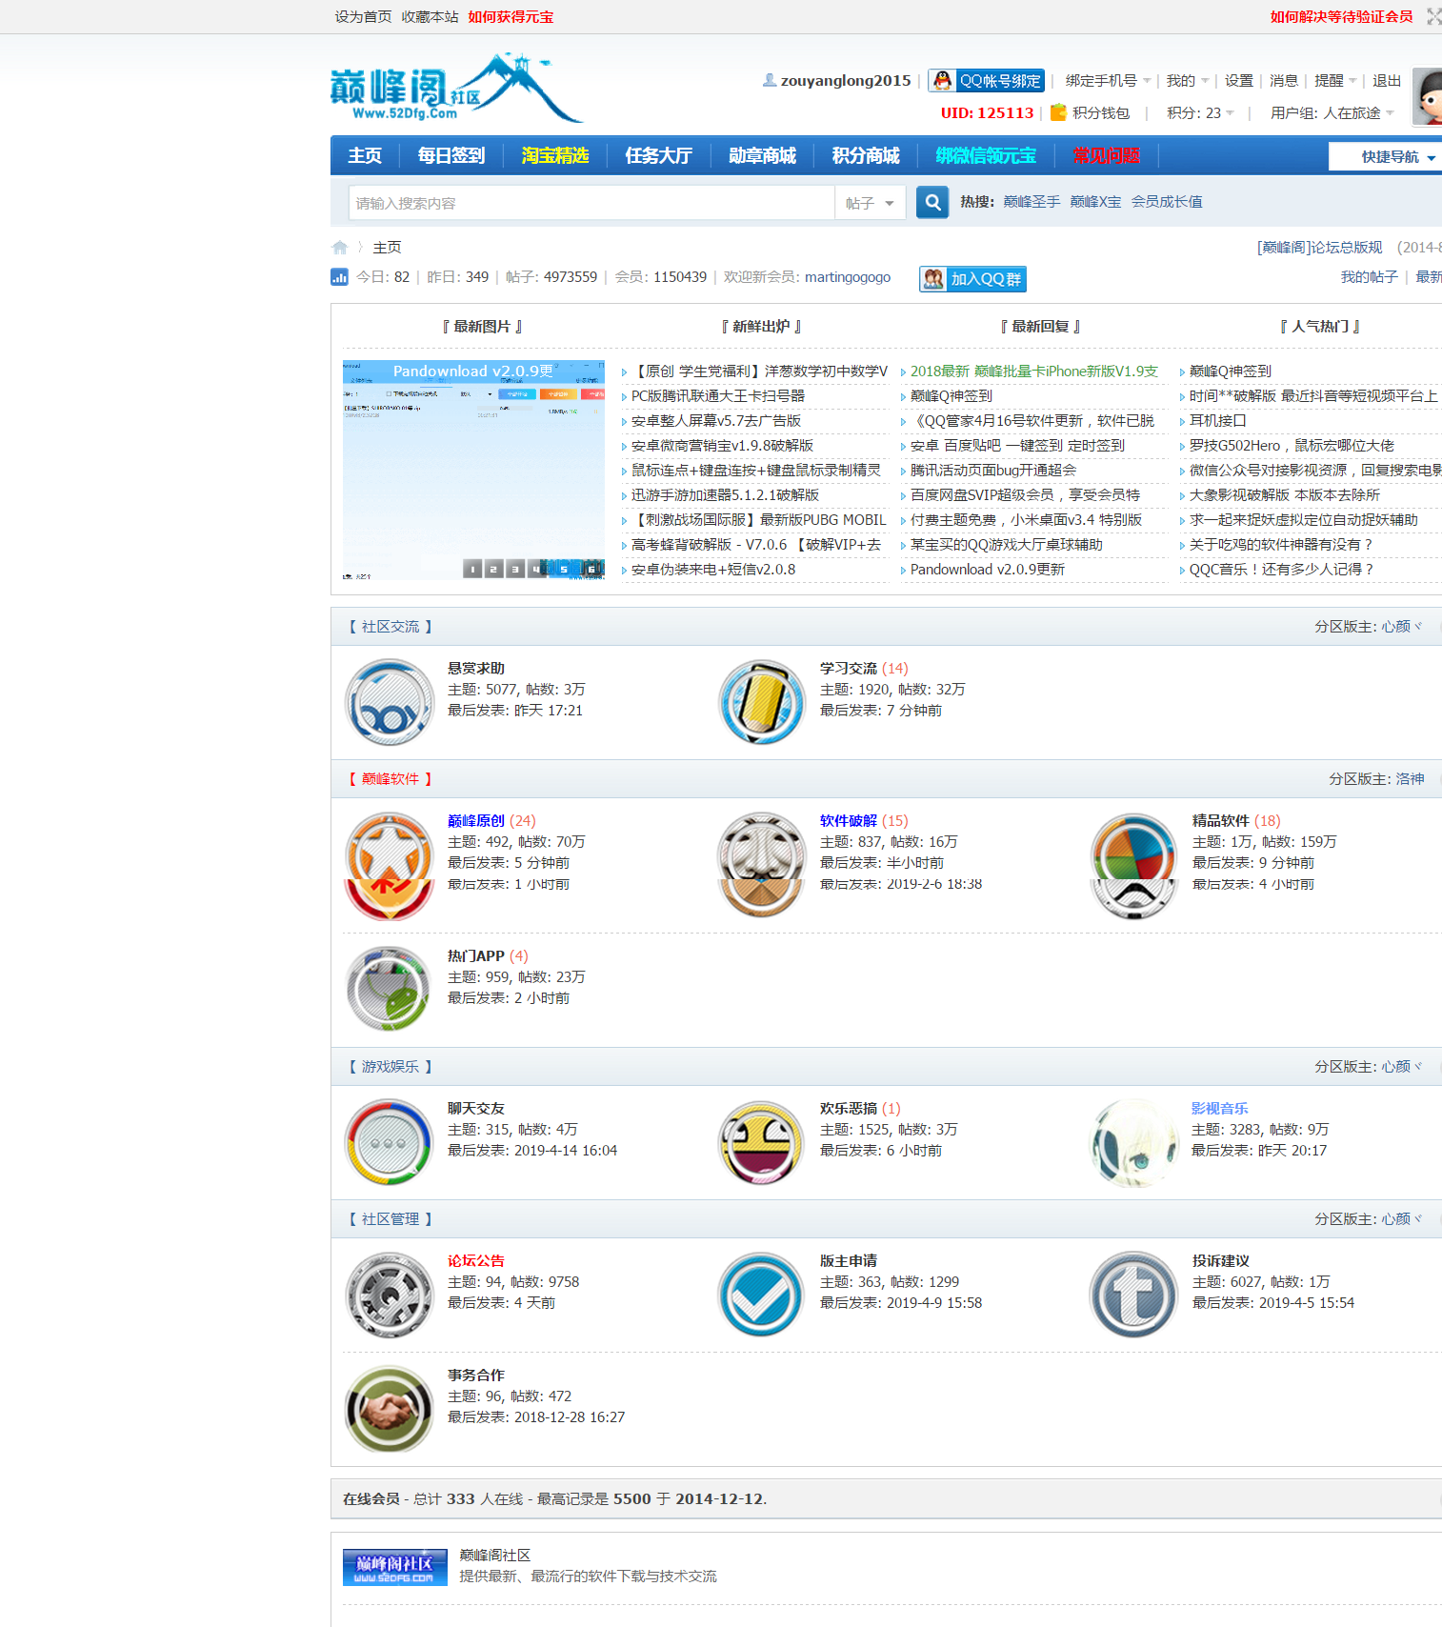This screenshot has width=1442, height=1627.
Task: Click the 巅峰阁社区 banner logo
Action: click(395, 1567)
